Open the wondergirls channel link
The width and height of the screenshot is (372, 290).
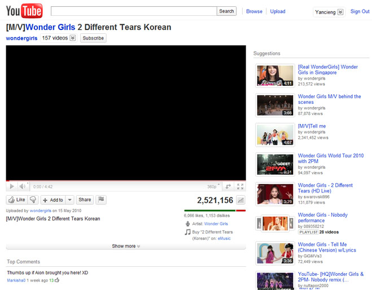pos(21,38)
